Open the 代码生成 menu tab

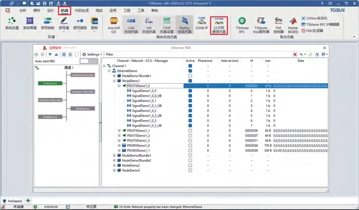pos(82,10)
